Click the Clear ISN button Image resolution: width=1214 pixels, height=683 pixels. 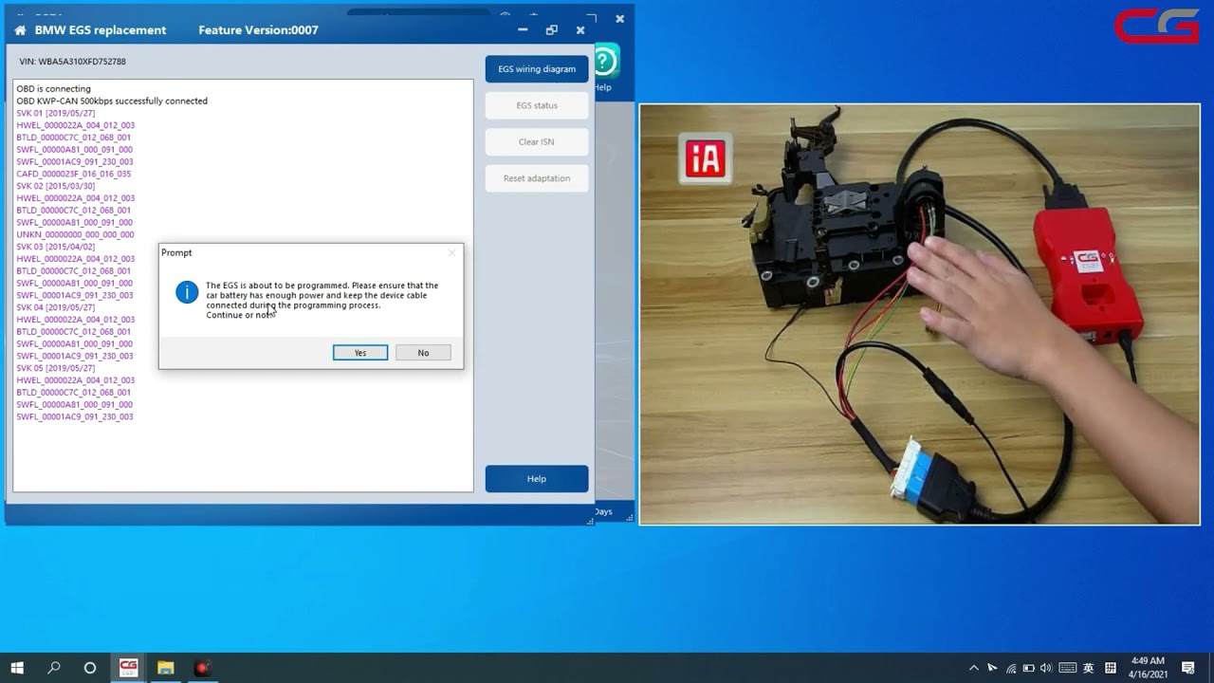point(537,142)
